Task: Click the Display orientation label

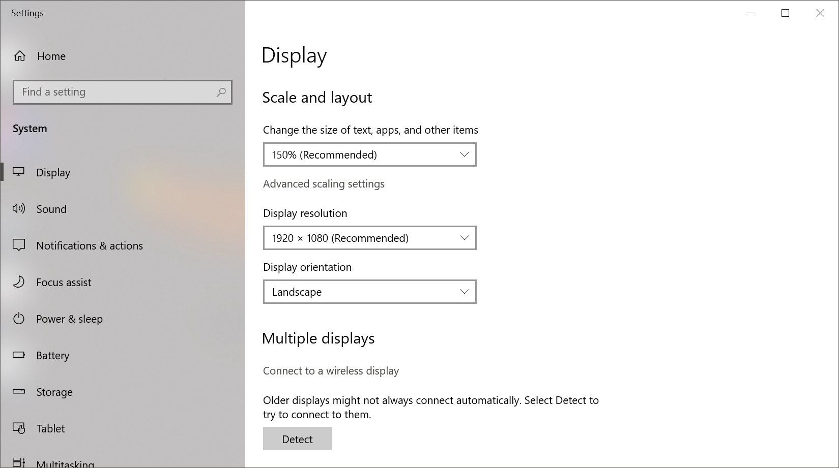Action: click(307, 267)
